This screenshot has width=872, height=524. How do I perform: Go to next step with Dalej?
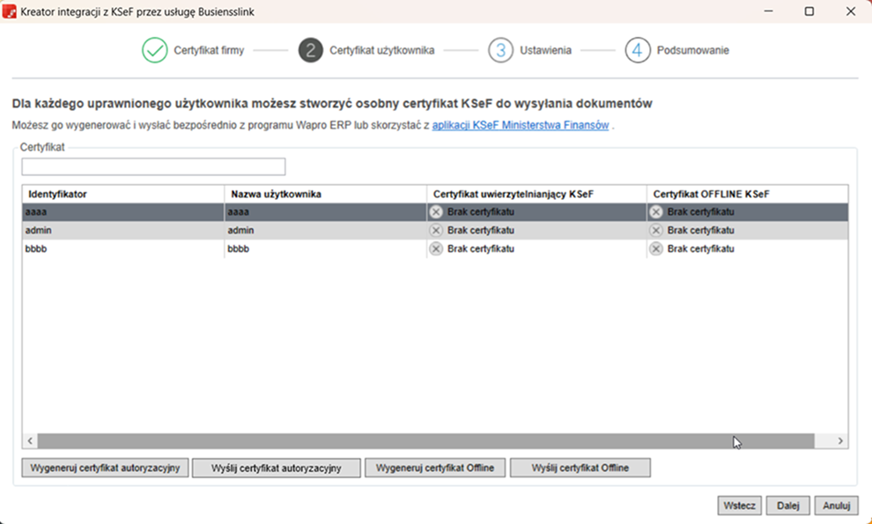pyautogui.click(x=787, y=506)
